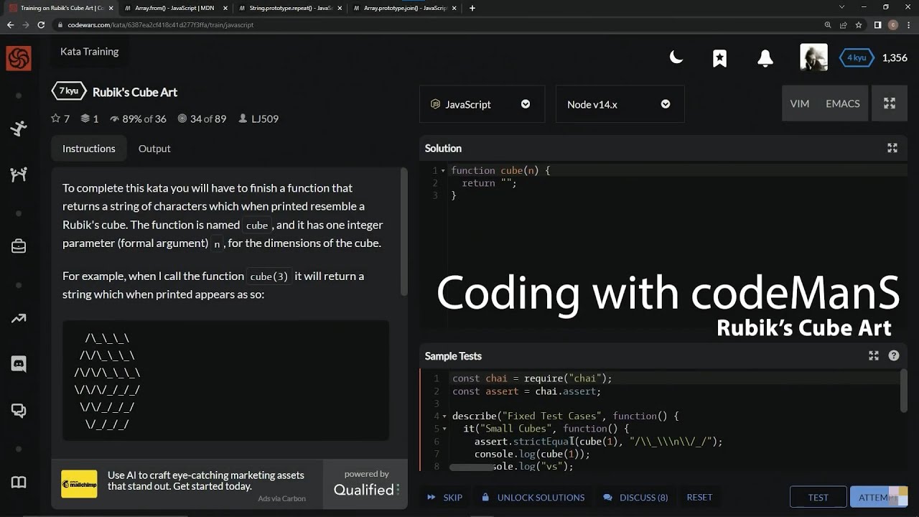Fold the describe block at line 4
Screen dimensions: 919x517
[444, 416]
